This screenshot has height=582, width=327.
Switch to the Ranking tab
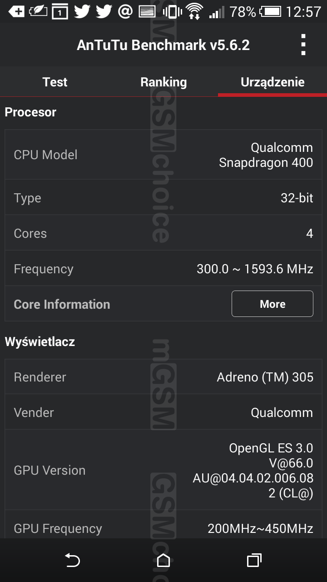tap(163, 82)
